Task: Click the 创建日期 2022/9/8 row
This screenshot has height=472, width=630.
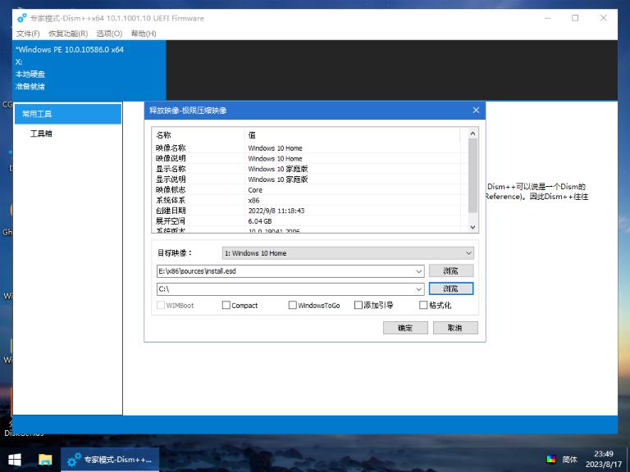Action: (308, 211)
